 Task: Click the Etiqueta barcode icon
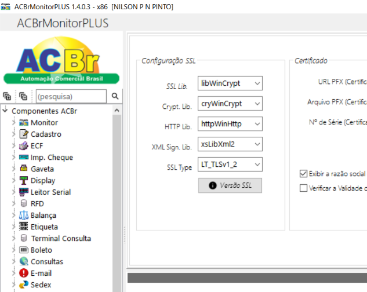point(24,227)
